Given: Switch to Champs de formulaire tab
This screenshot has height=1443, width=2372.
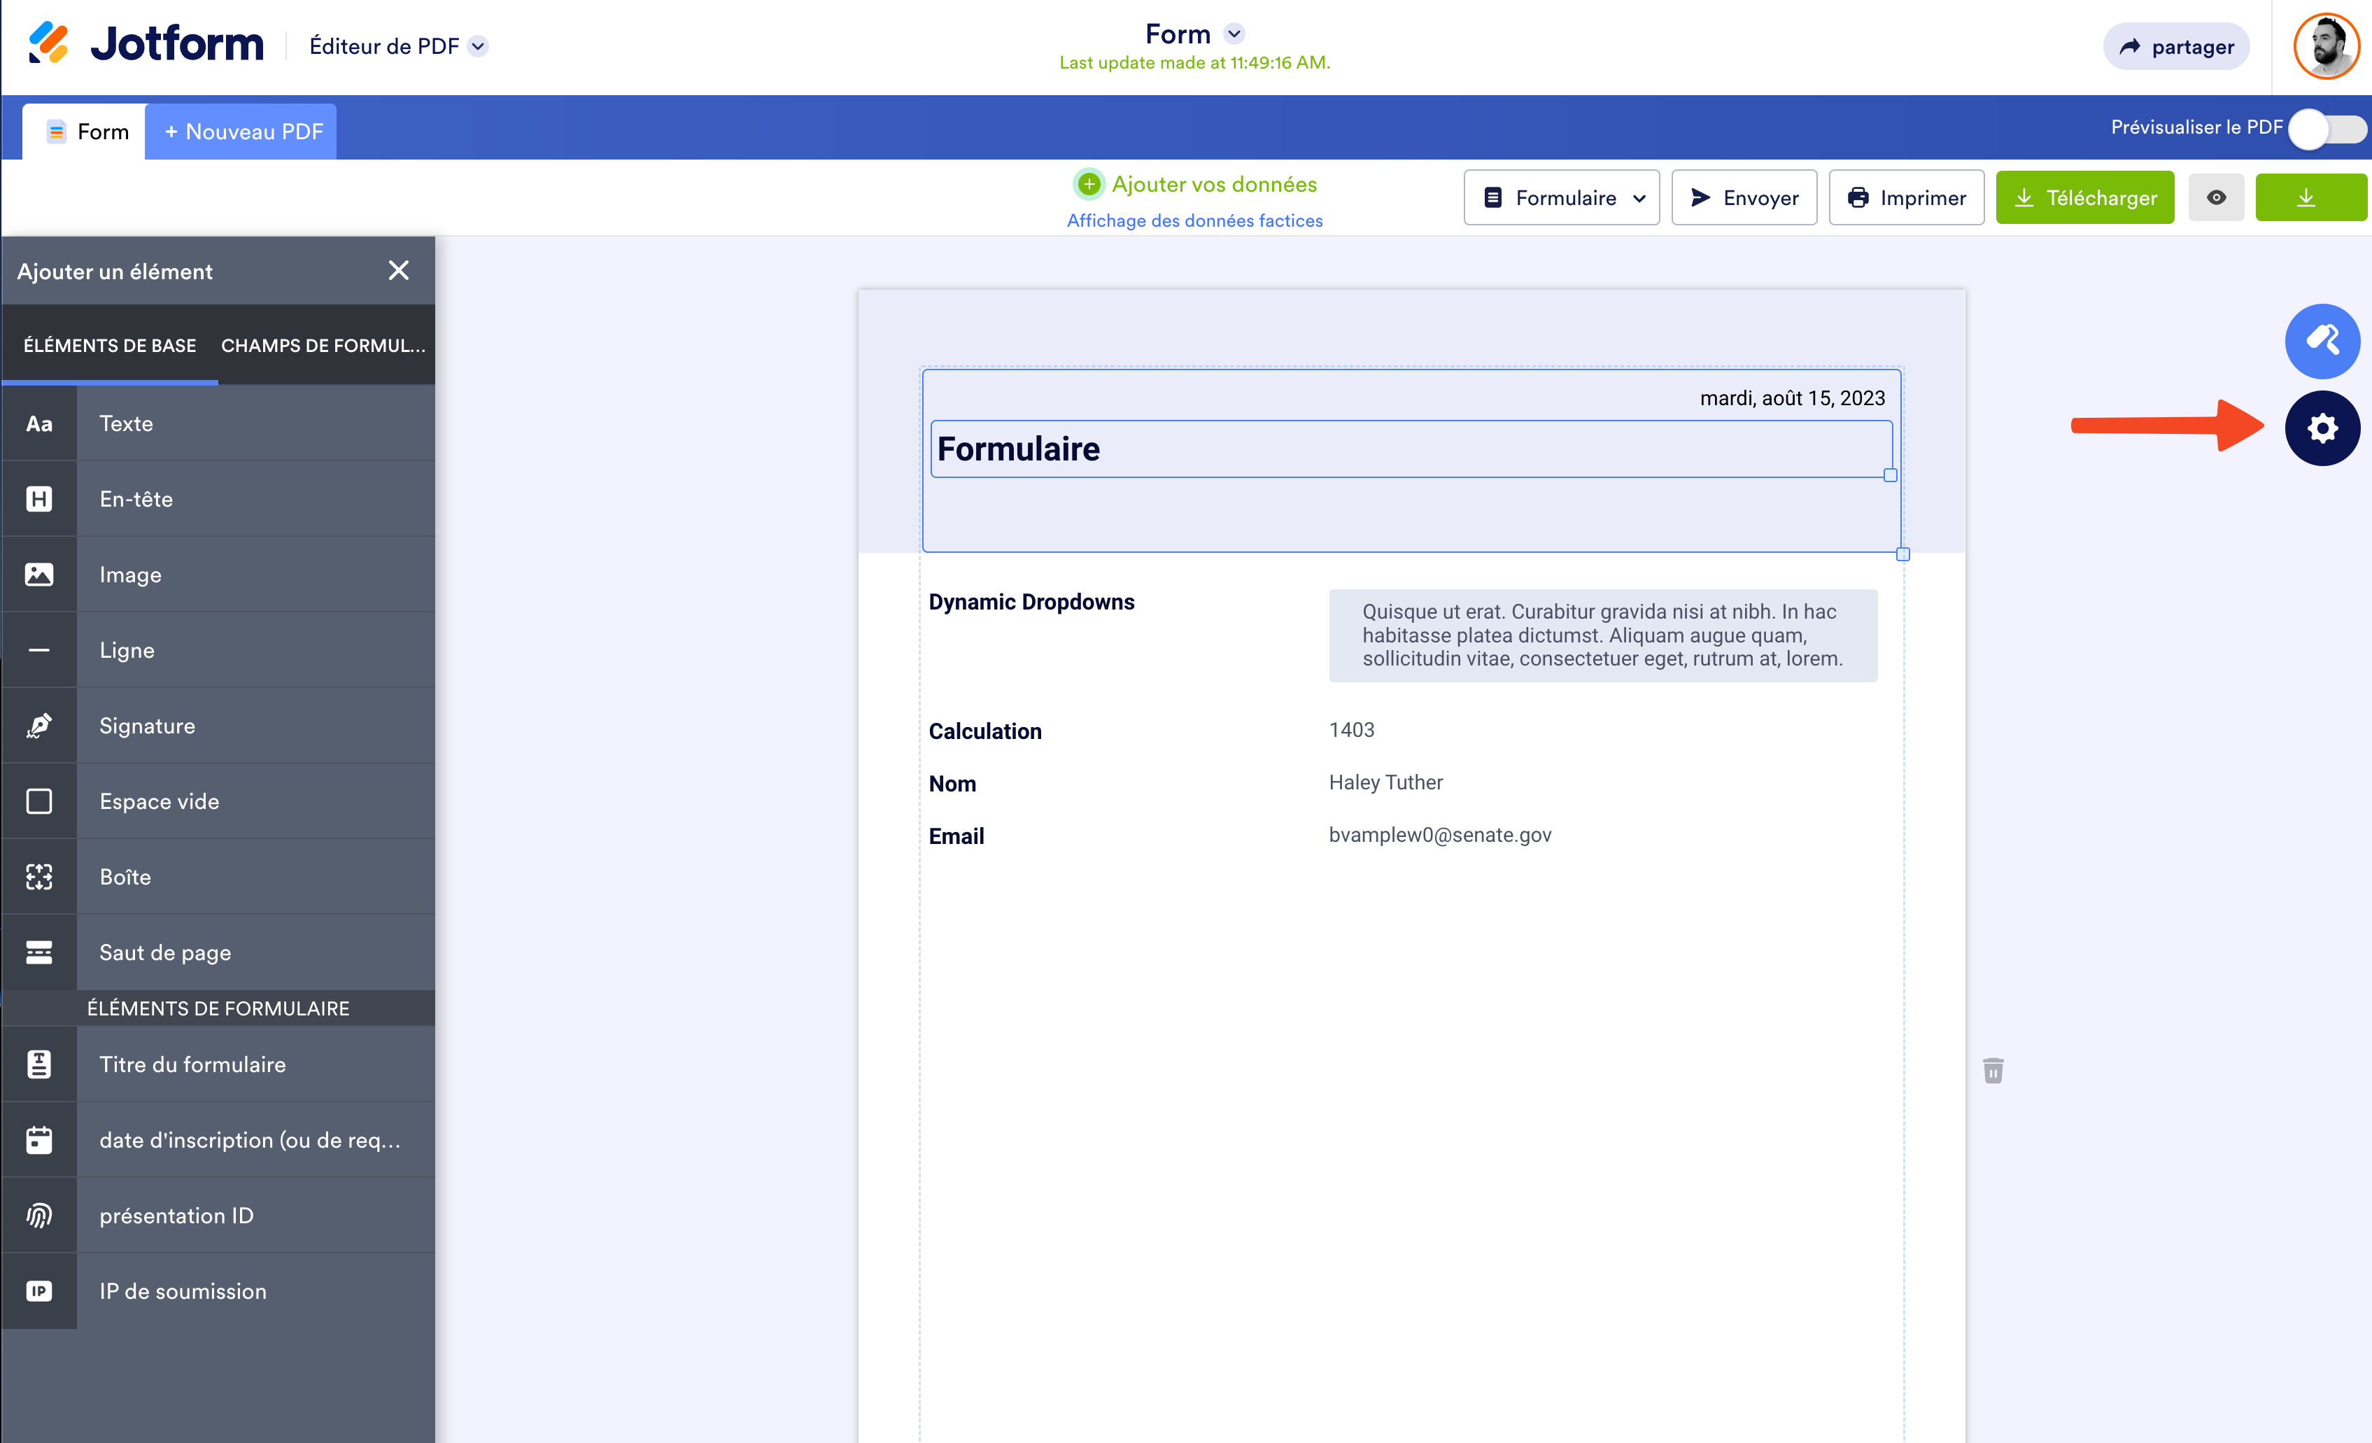Looking at the screenshot, I should [x=323, y=346].
